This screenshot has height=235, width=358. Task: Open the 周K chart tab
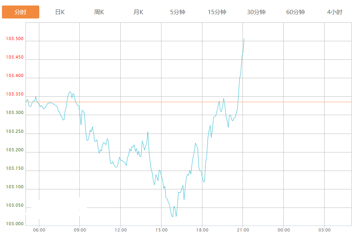tap(99, 12)
